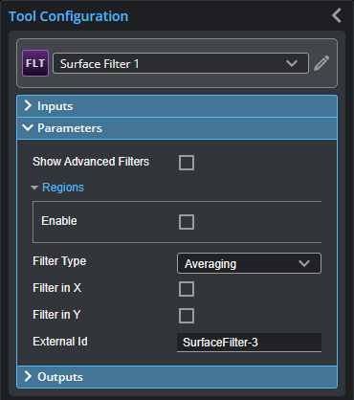Click the External Id text field
Viewport: 354px width, 400px height.
click(249, 343)
